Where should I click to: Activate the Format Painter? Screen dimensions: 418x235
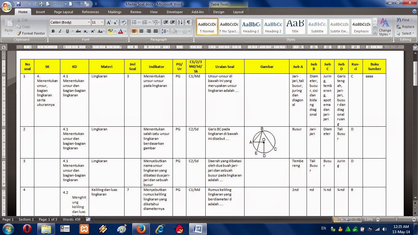[31, 33]
